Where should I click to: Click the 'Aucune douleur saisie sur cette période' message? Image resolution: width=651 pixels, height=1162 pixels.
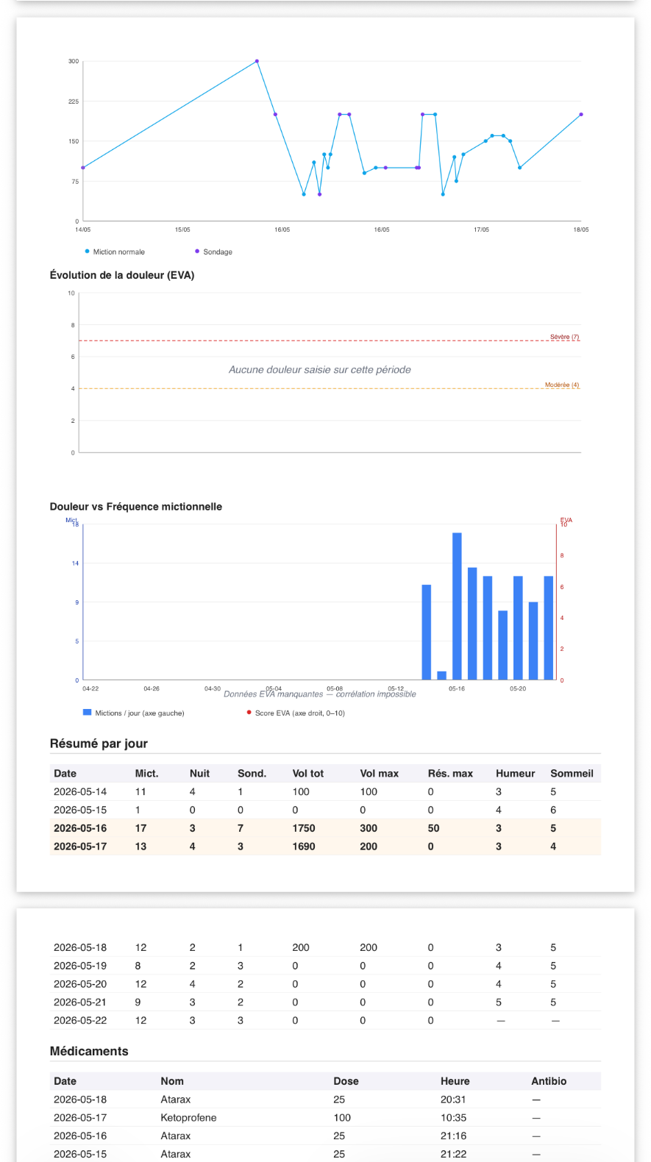(320, 370)
